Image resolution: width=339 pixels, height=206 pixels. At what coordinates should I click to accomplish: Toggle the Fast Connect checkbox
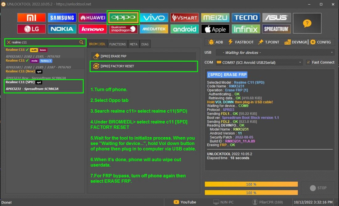pos(308,62)
